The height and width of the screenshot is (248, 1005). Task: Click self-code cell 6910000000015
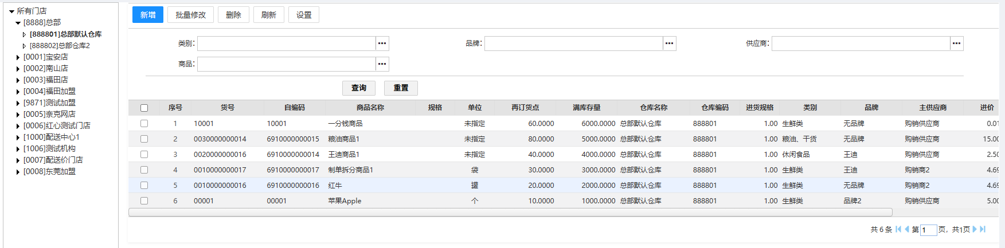pyautogui.click(x=293, y=139)
